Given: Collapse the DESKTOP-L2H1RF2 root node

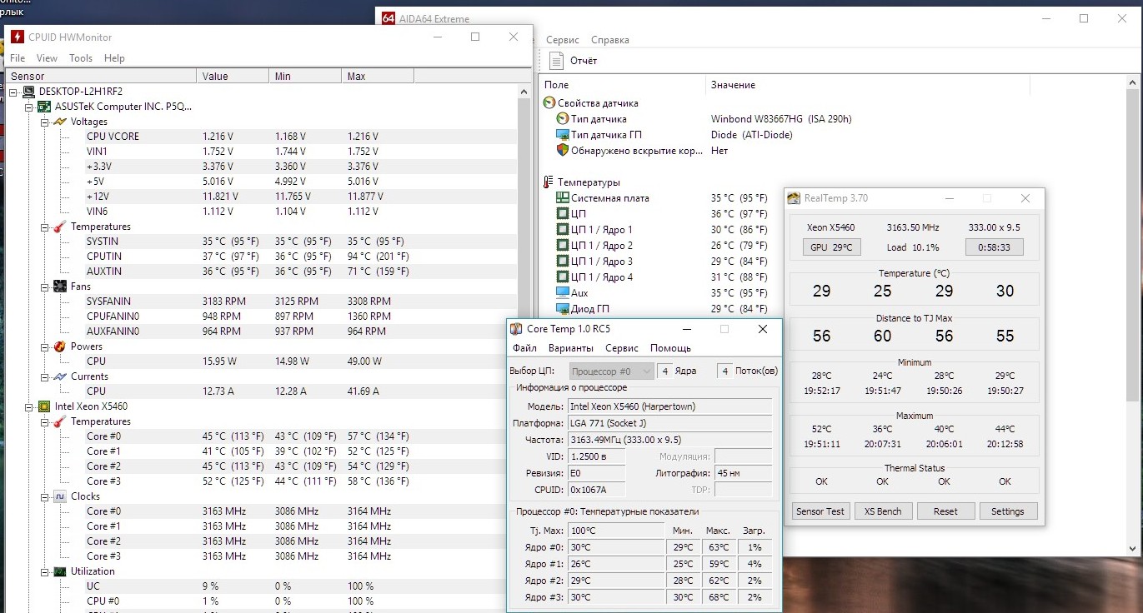Looking at the screenshot, I should coord(15,92).
